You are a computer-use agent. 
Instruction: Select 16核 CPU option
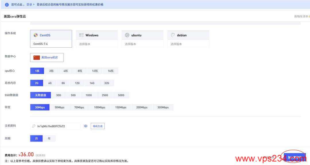111,71
